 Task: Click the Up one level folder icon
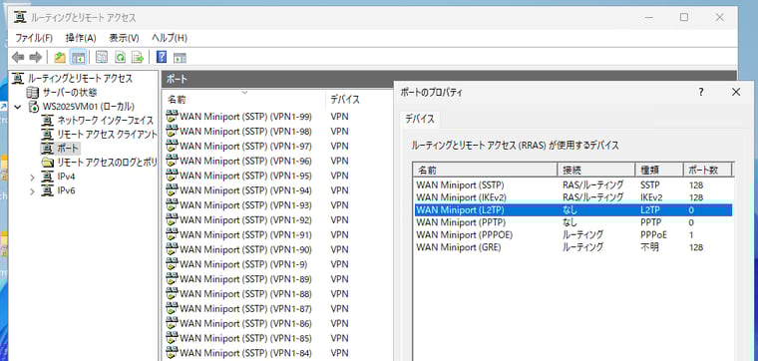tap(60, 58)
